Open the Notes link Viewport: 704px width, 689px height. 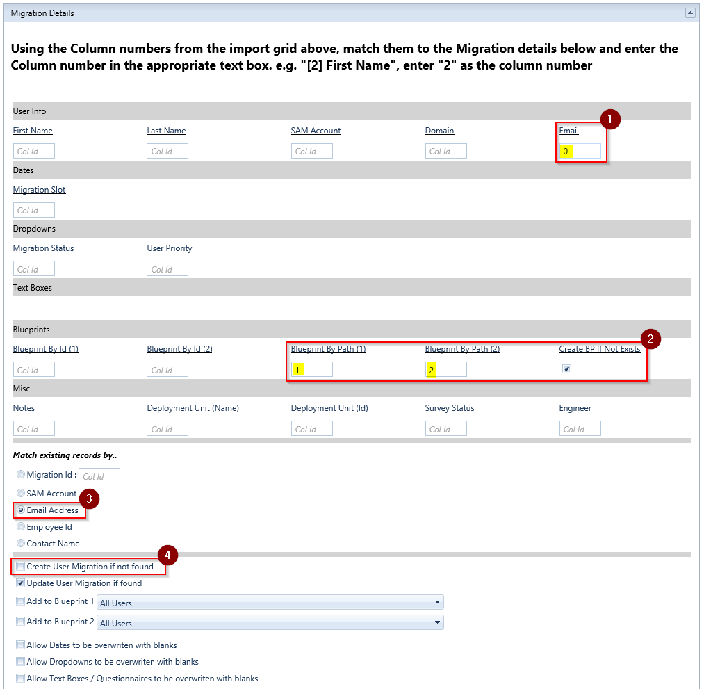click(x=24, y=408)
